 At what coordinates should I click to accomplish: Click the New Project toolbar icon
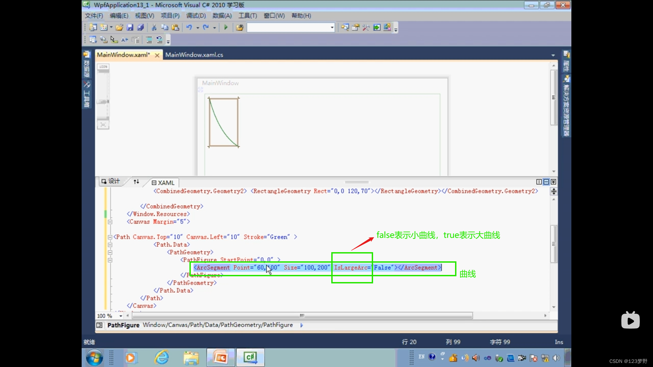tap(93, 28)
